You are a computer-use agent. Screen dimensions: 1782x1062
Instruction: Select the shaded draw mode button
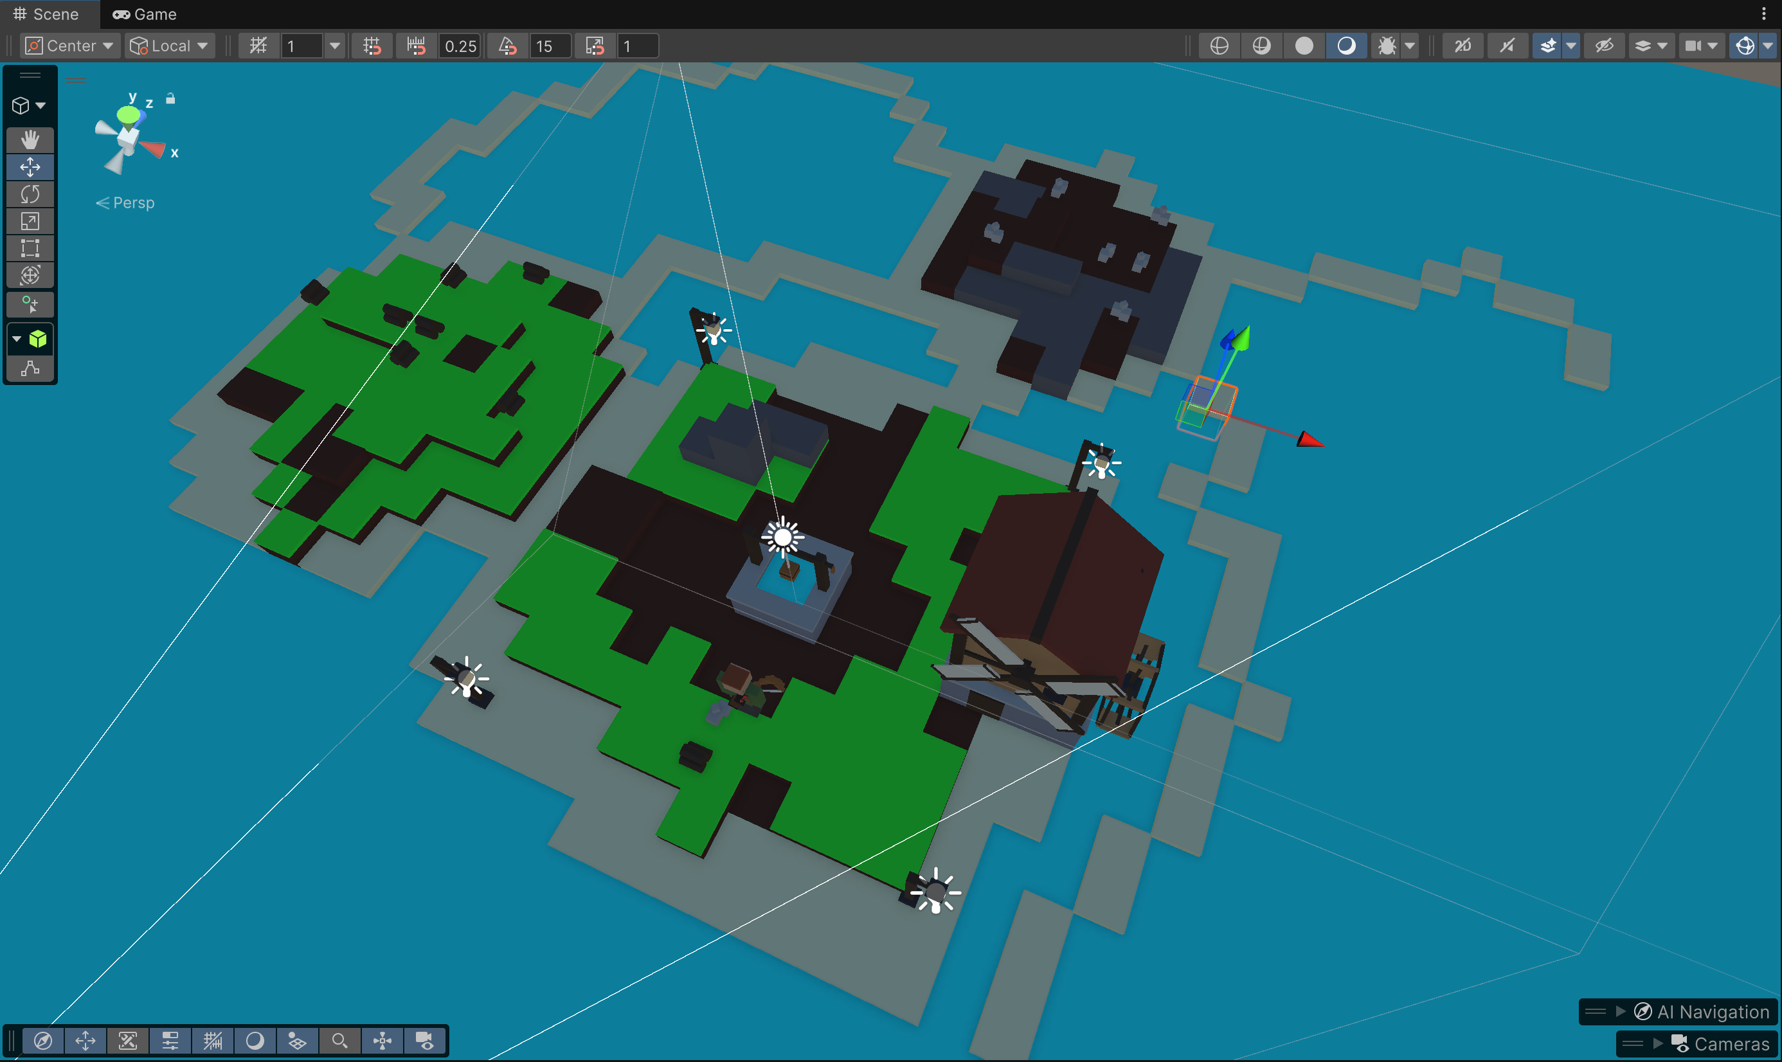coord(1346,46)
